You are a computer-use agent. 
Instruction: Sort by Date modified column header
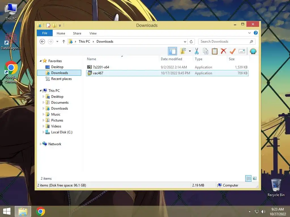176,59
